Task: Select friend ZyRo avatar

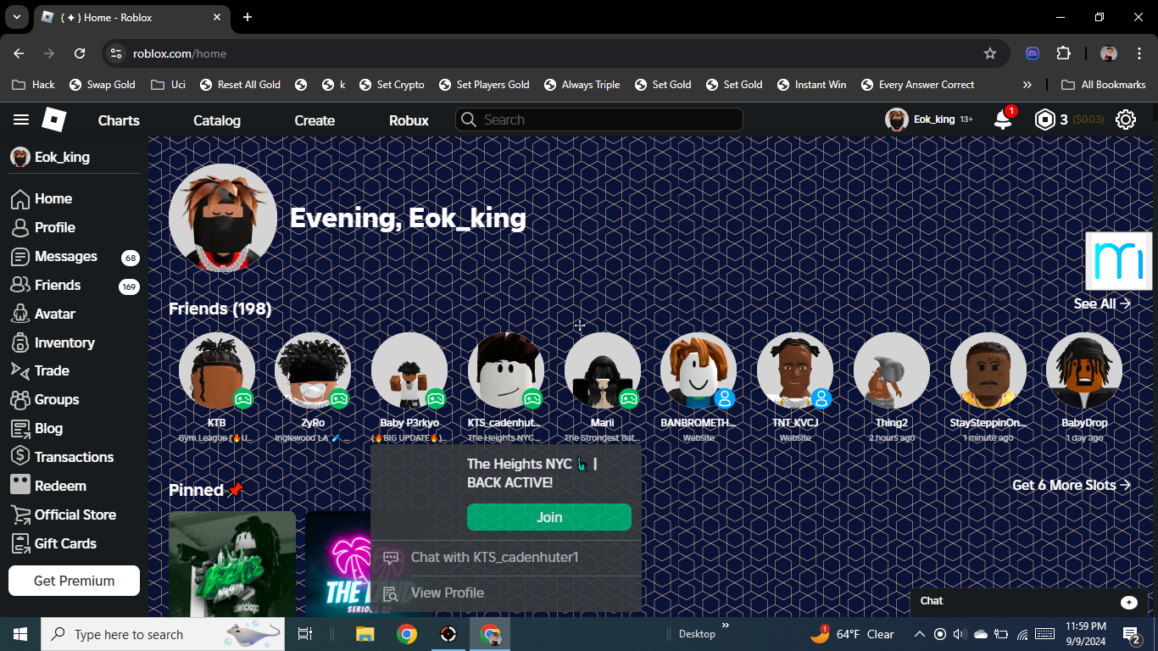Action: pyautogui.click(x=313, y=370)
